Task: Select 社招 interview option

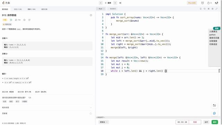Action: [x=5, y=101]
